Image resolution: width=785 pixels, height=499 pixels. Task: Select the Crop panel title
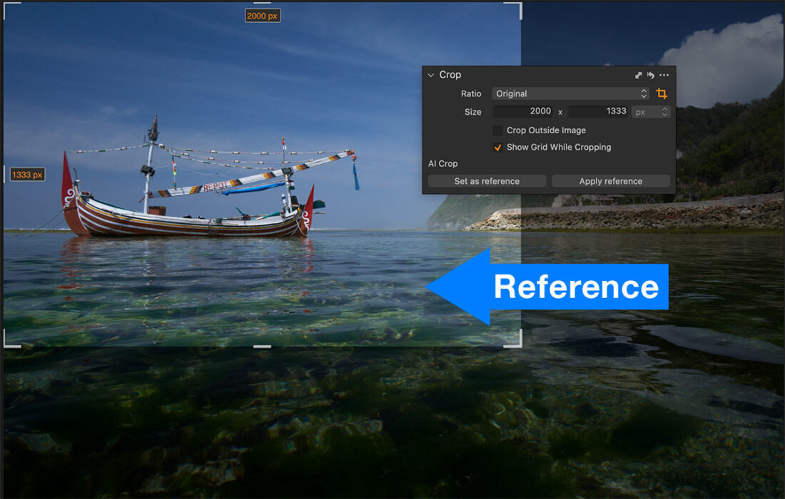coord(452,75)
